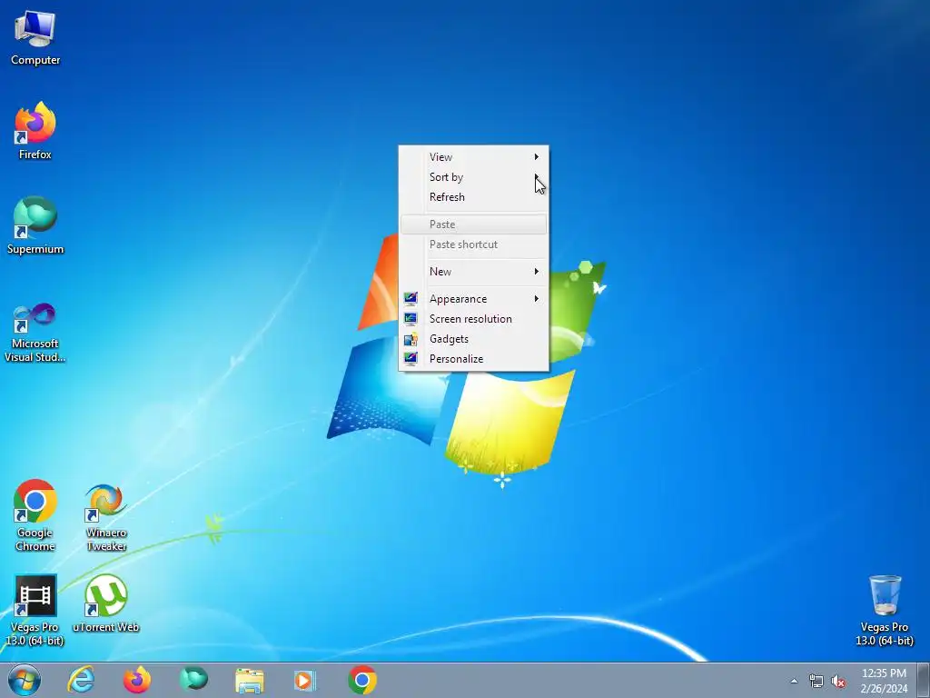
Task: Select the Microsoft Visual Studio desktop shortcut
Action: [x=35, y=333]
